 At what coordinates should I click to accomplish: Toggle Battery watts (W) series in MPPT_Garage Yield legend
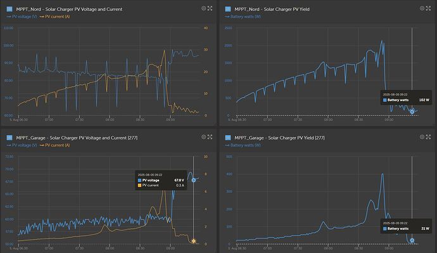coord(243,145)
